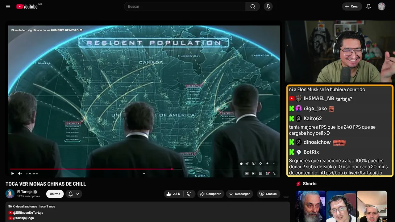Click the Shorts section heading

(x=310, y=184)
